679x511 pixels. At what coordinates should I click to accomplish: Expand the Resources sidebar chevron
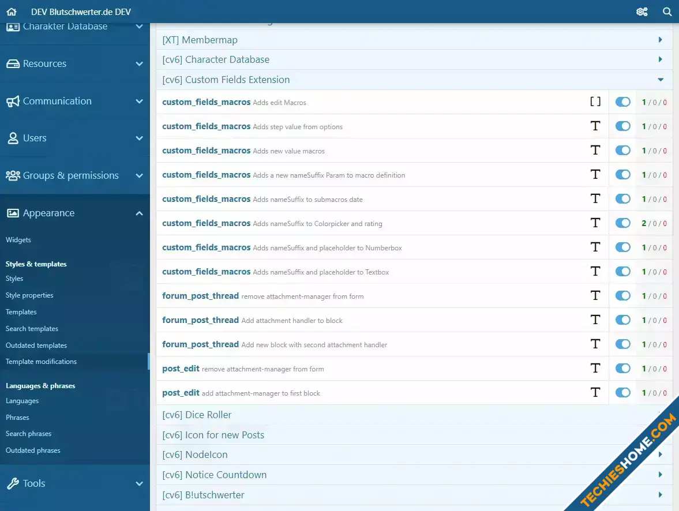pyautogui.click(x=139, y=64)
